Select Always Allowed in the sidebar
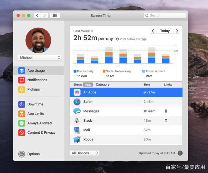Image resolution: width=208 pixels, height=173 pixels. coord(40,123)
